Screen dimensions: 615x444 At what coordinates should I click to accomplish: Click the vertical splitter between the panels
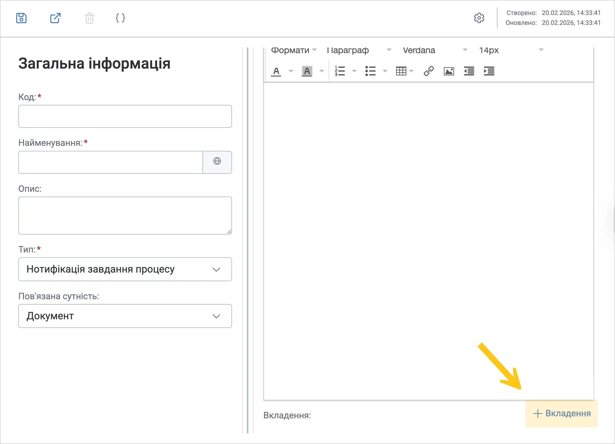click(247, 240)
